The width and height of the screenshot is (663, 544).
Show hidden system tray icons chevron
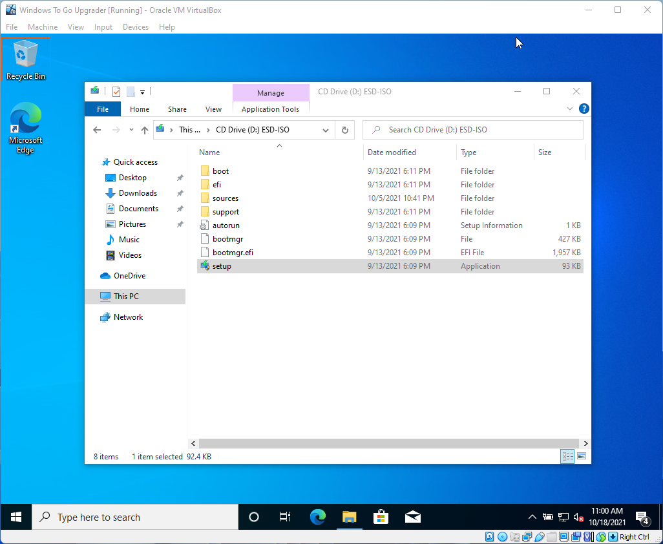coord(532,517)
